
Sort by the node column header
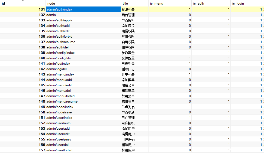[x=51, y=4]
